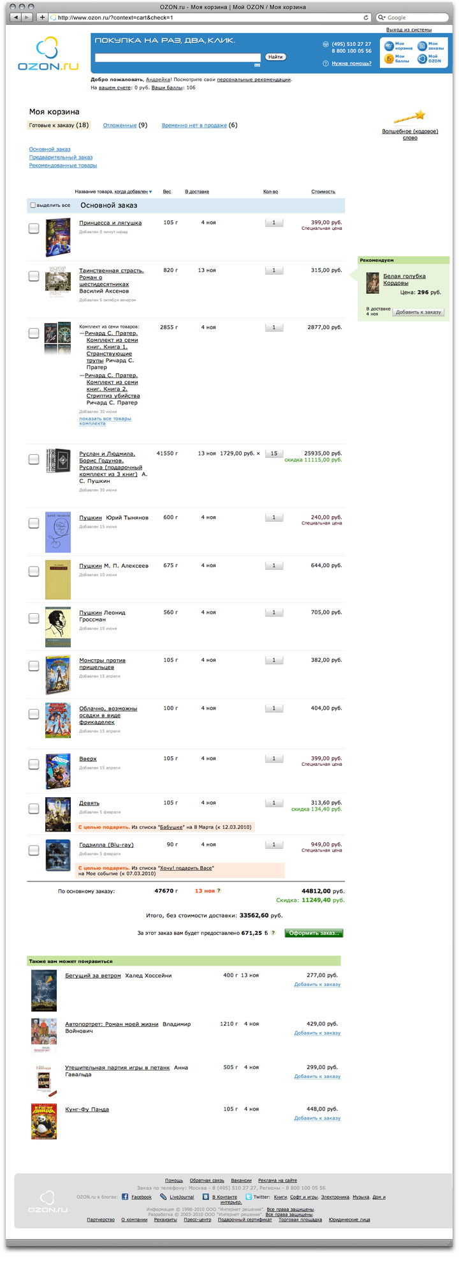This screenshot has width=459, height=1278.
Task: Click the Facebook icon in the footer
Action: [x=125, y=1197]
